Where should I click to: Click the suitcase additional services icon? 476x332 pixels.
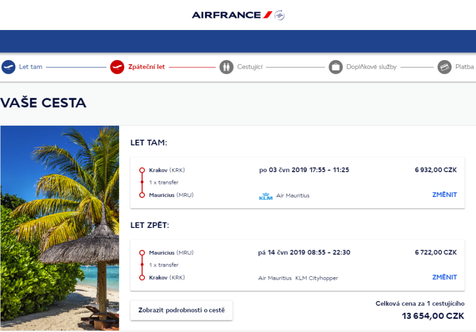pos(336,67)
